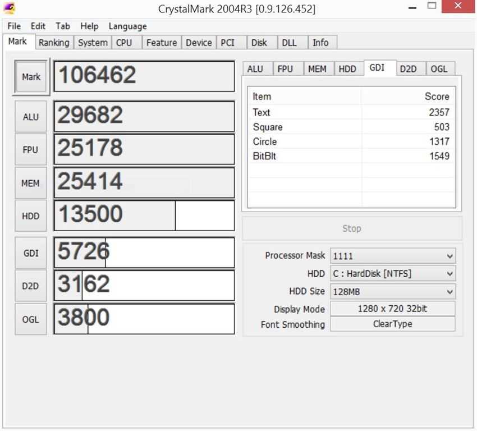Minimize the CrystalMark window
This screenshot has width=477, height=431.
point(412,7)
